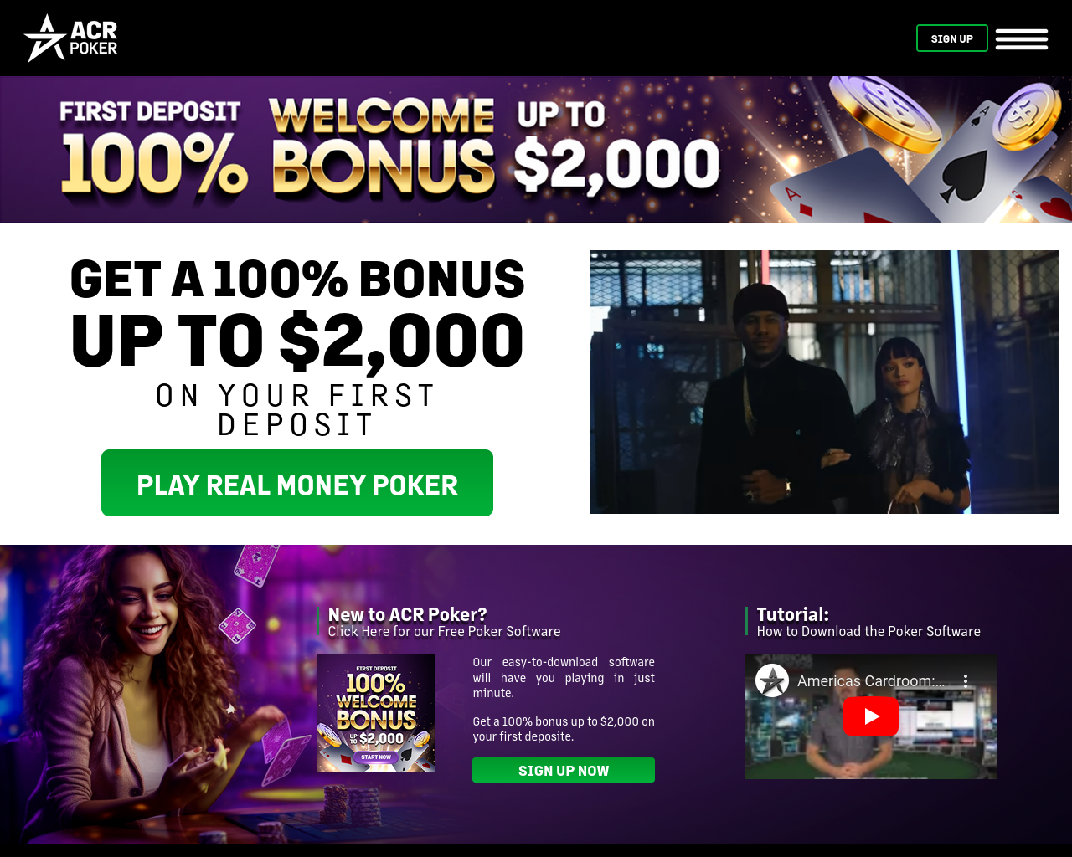The width and height of the screenshot is (1072, 857).
Task: Open the hamburger menu
Action: coord(1022,38)
